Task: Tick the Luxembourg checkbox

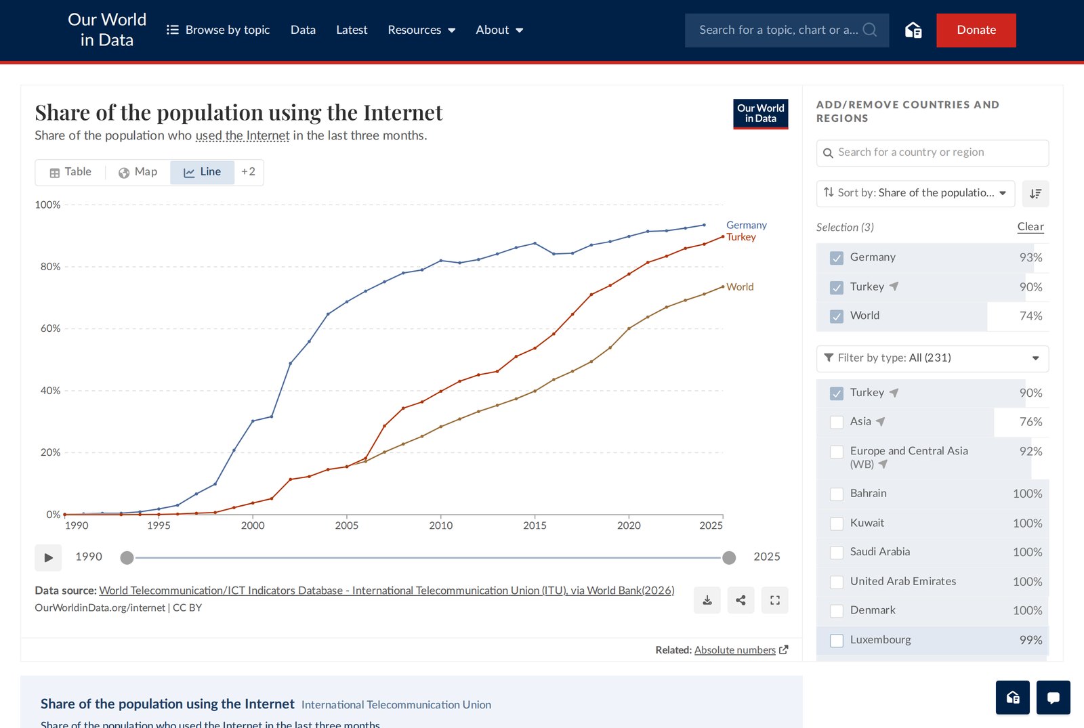Action: [x=837, y=641]
